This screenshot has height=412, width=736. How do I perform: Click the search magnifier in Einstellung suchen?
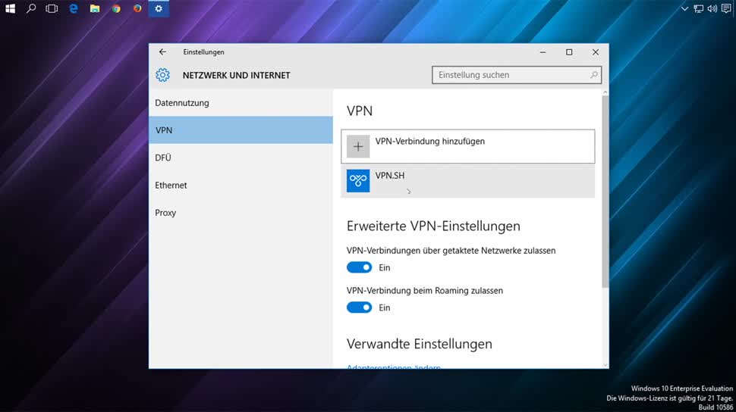tap(593, 75)
